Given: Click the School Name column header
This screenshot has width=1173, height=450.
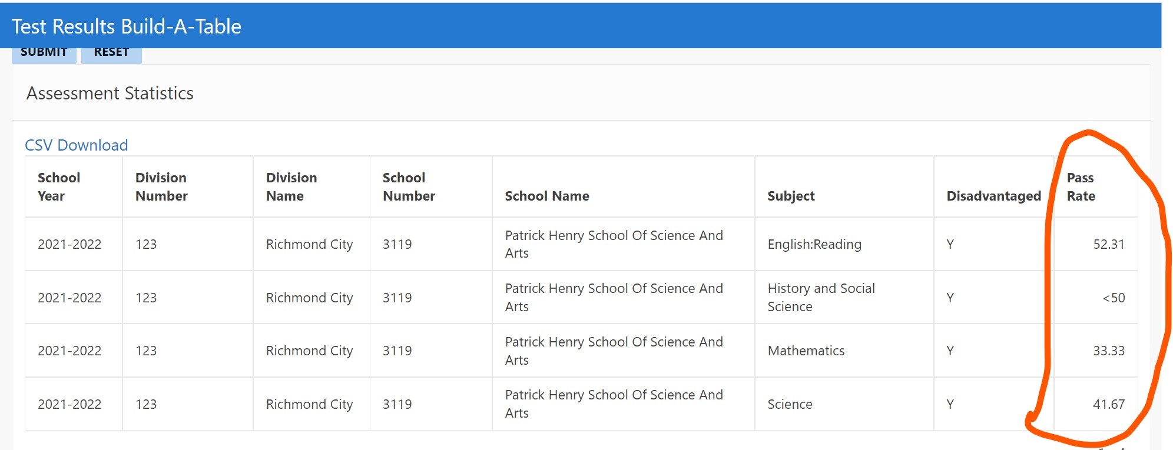Looking at the screenshot, I should tap(547, 196).
